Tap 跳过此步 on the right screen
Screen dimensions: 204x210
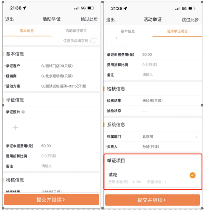click(x=190, y=20)
